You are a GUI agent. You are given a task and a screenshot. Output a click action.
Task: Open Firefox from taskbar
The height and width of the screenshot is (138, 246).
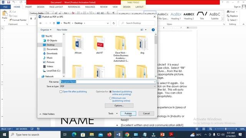click(109, 135)
